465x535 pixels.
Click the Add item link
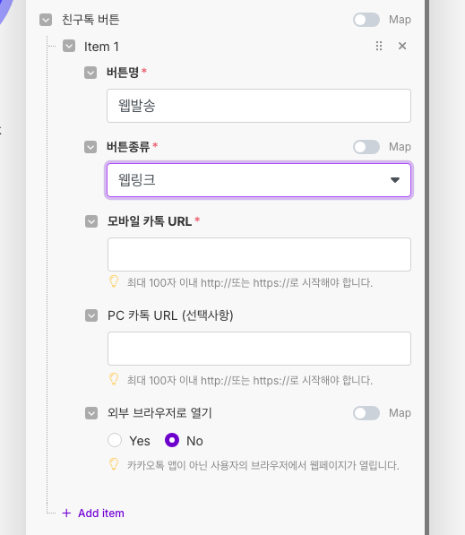tap(93, 513)
